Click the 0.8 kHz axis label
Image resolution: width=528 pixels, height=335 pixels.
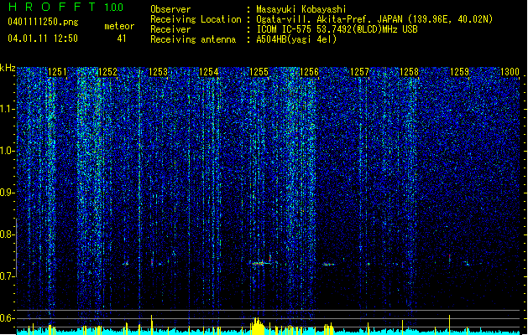[7, 234]
